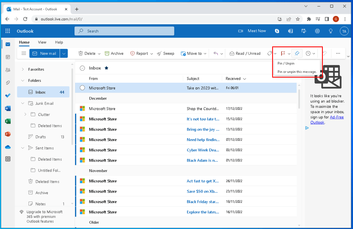Flag the selected message with red flag

[283, 53]
